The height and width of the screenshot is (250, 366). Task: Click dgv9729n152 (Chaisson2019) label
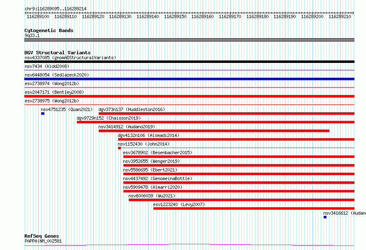coord(109,118)
